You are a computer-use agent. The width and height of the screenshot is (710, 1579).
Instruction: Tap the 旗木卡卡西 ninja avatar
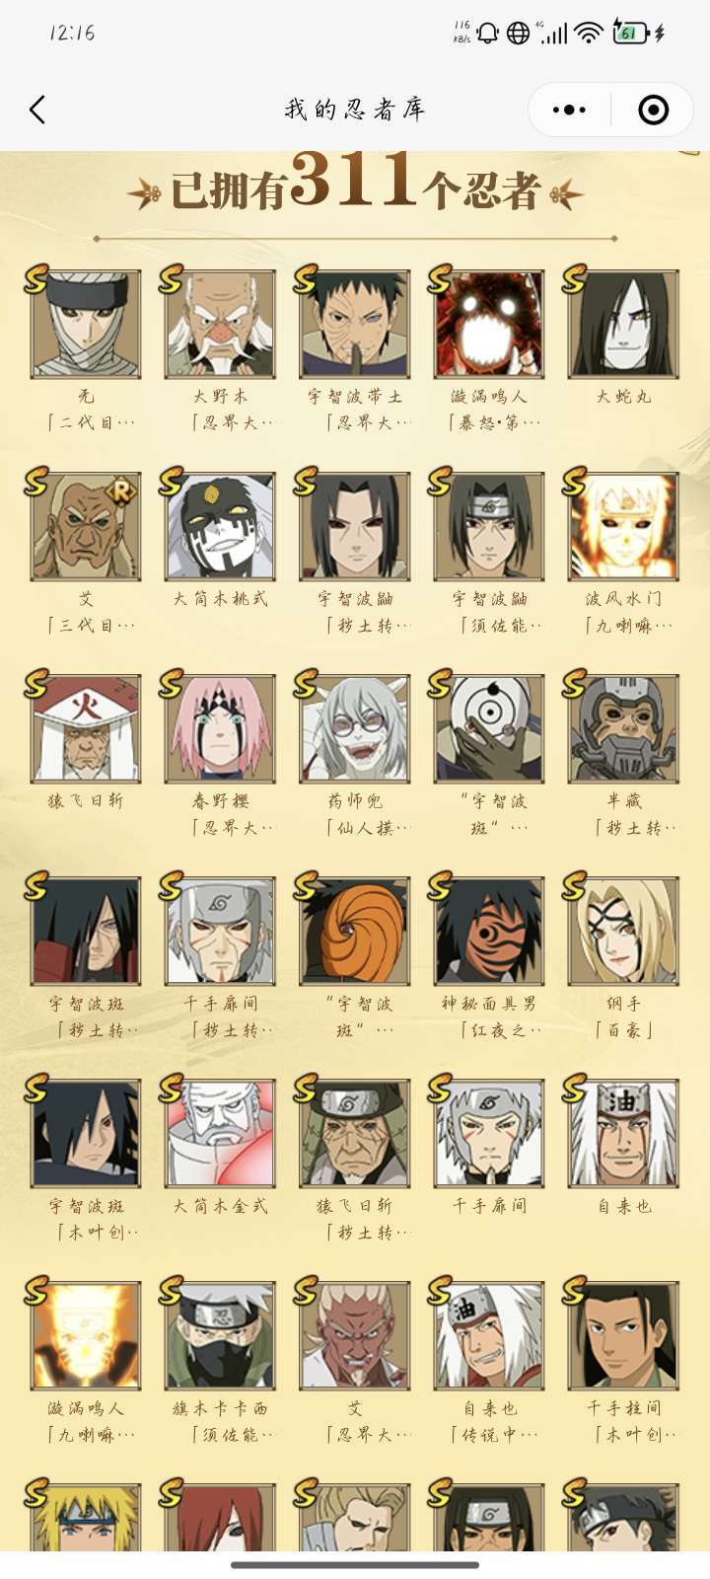221,1336
